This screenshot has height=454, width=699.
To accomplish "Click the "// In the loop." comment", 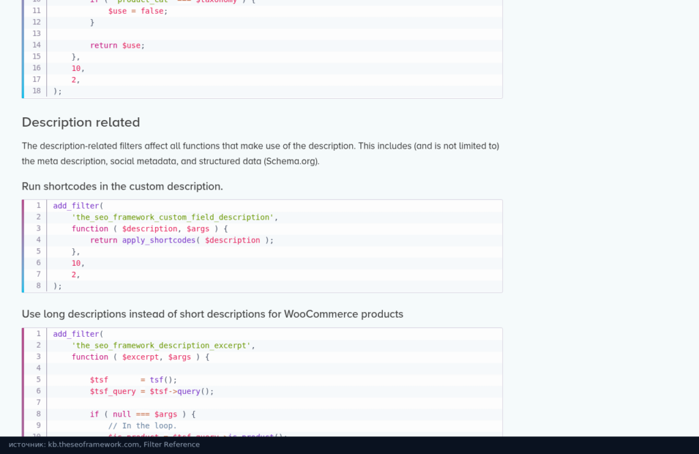I will (x=143, y=426).
